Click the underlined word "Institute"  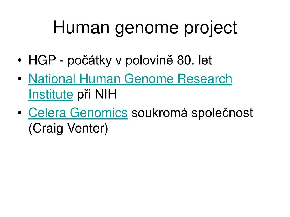[51, 95]
